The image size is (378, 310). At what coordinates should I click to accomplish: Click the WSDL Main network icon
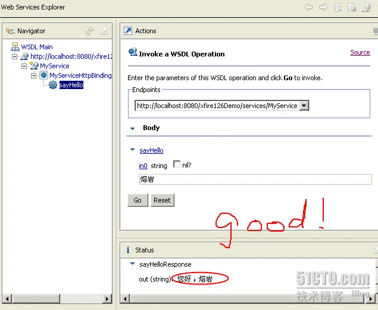[15, 47]
